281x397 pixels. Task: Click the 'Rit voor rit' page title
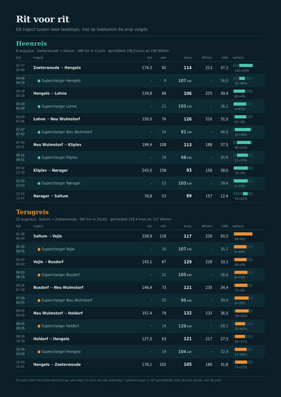coord(43,19)
